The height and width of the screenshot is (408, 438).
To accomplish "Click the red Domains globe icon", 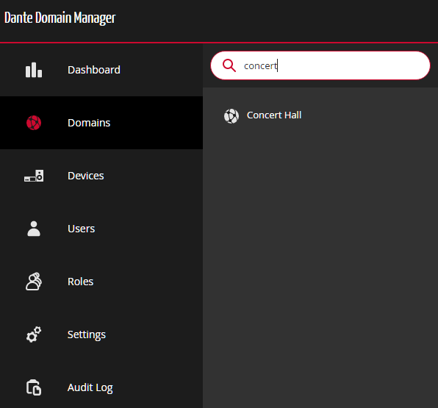I will tap(34, 123).
